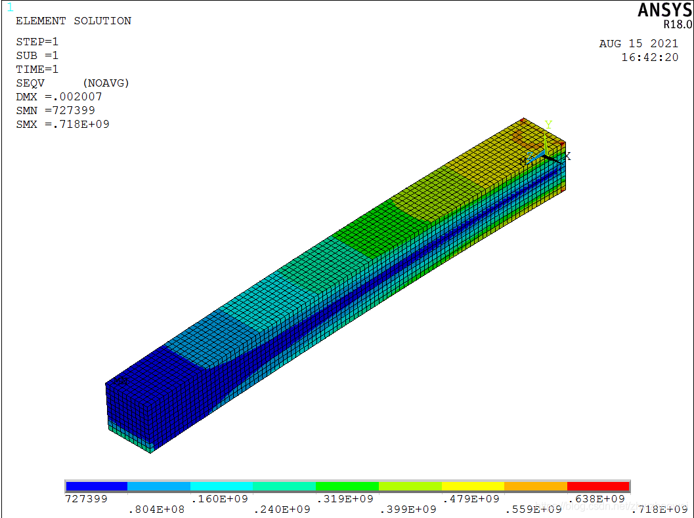Choose the cyan legend color band
Screen dimensions: 694x518
coord(221,486)
